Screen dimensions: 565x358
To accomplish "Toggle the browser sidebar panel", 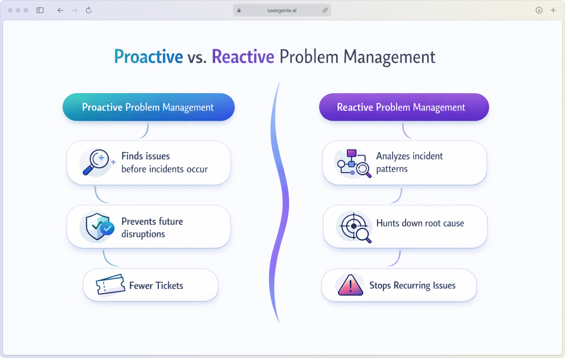I will pos(40,10).
